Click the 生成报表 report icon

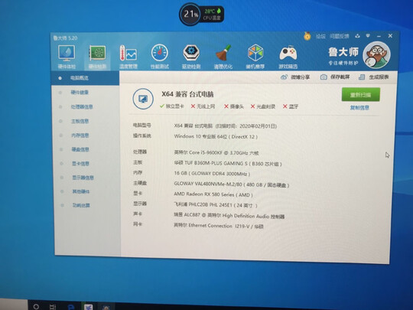click(362, 77)
